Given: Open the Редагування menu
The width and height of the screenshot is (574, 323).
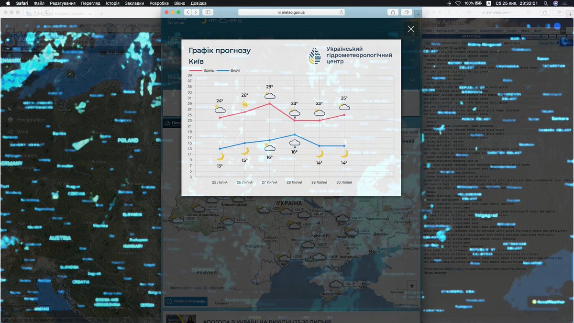Looking at the screenshot, I should [x=62, y=3].
